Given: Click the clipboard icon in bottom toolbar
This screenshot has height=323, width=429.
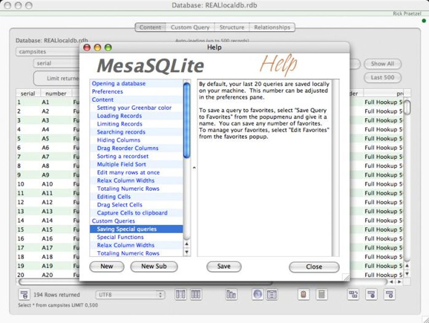Looking at the screenshot, I should [x=303, y=294].
